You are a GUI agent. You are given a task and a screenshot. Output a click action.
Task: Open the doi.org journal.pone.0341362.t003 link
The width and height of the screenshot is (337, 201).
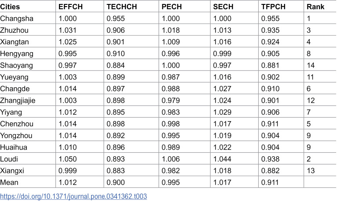73,196
